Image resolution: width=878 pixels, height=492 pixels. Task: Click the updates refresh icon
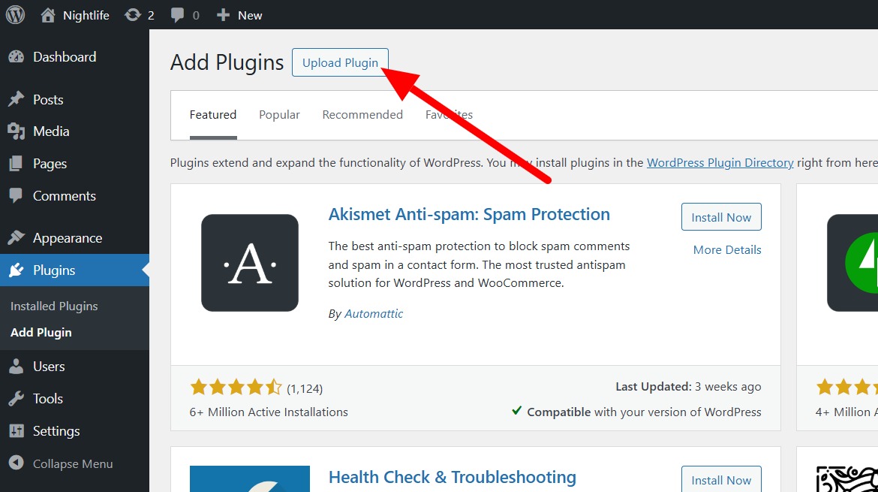tap(133, 15)
